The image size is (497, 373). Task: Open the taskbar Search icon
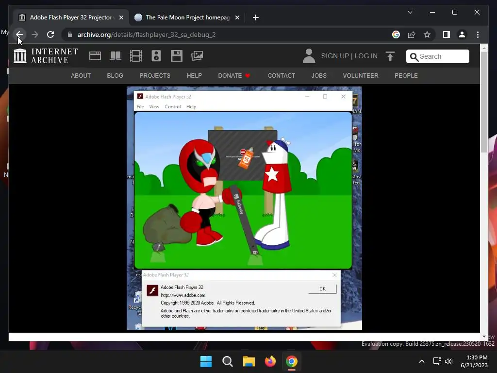pos(227,361)
